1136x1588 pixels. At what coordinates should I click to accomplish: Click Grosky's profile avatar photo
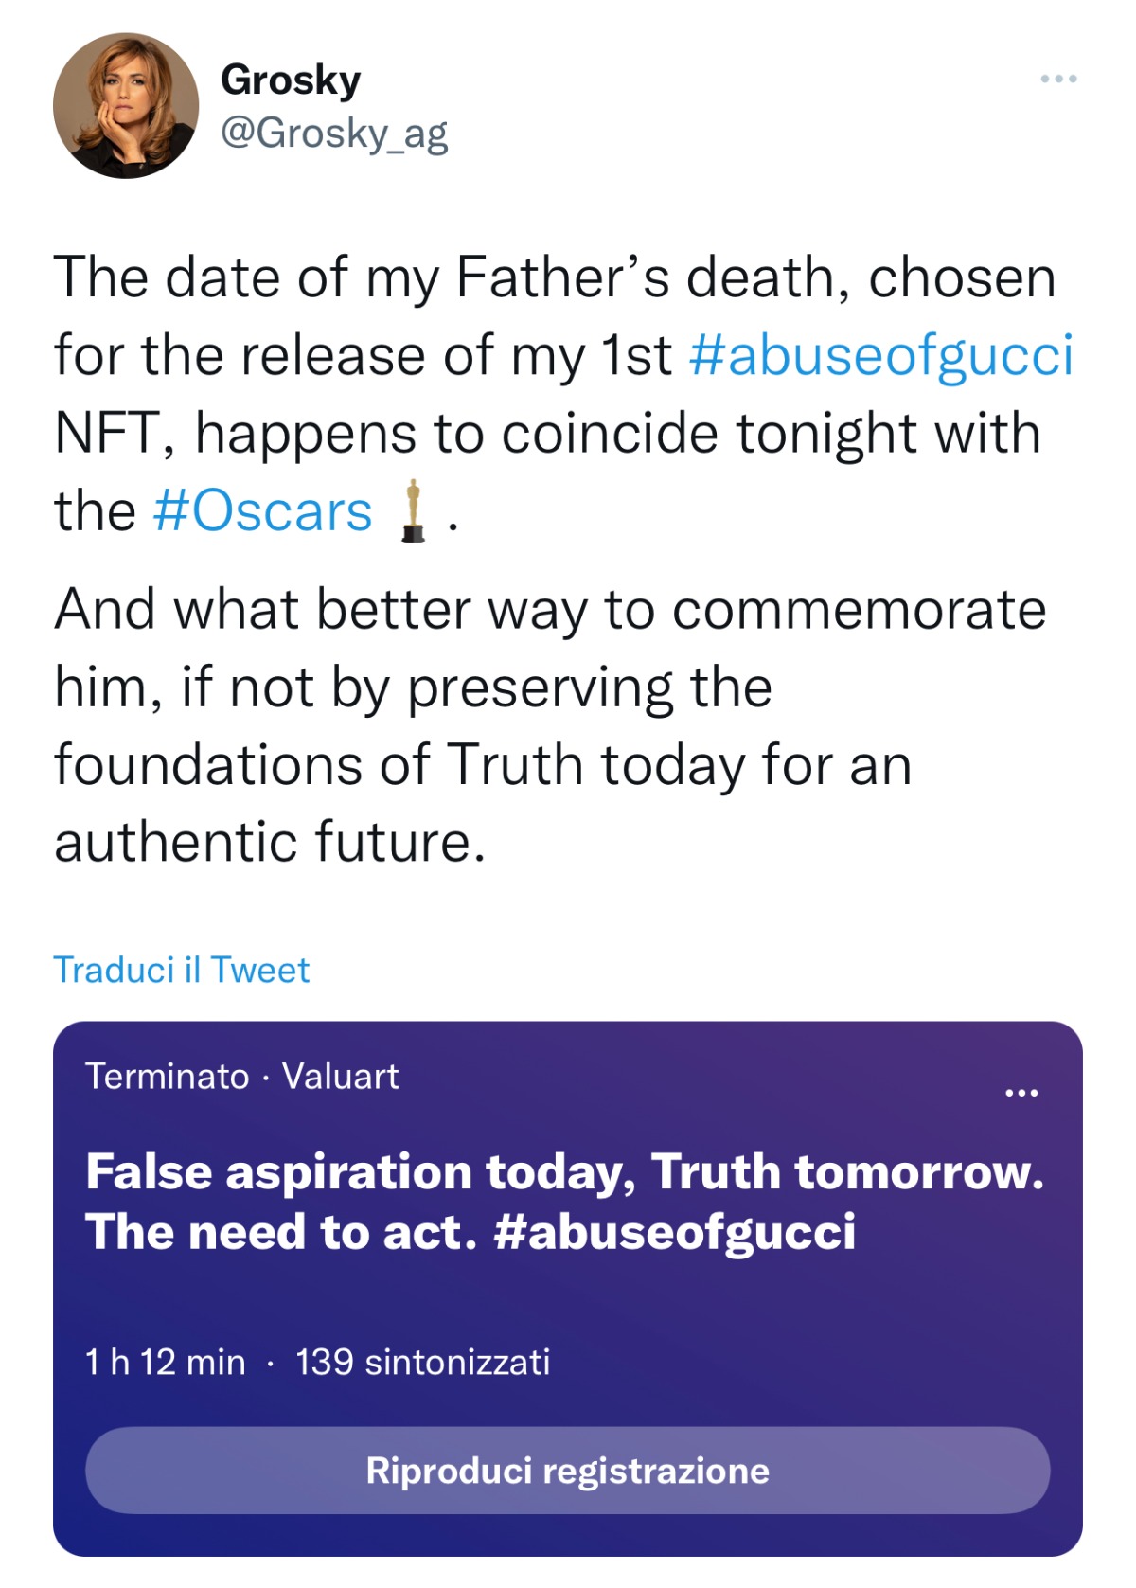tap(126, 106)
